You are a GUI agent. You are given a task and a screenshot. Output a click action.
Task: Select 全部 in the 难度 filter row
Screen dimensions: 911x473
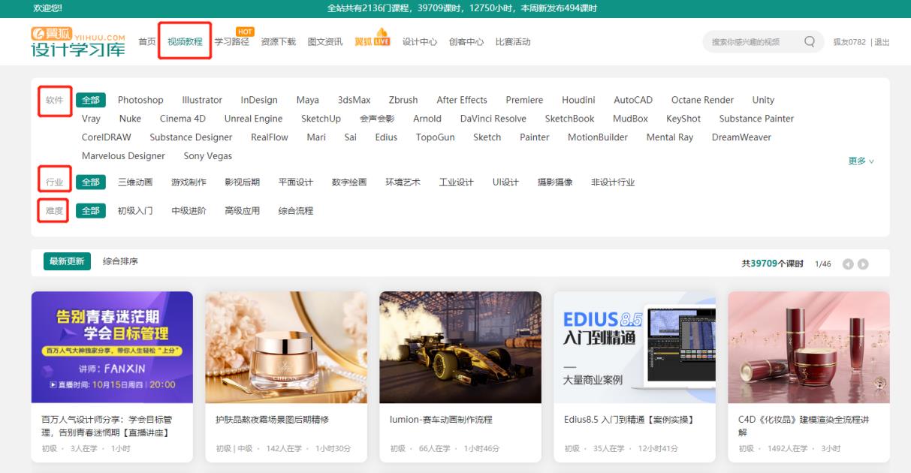point(91,211)
